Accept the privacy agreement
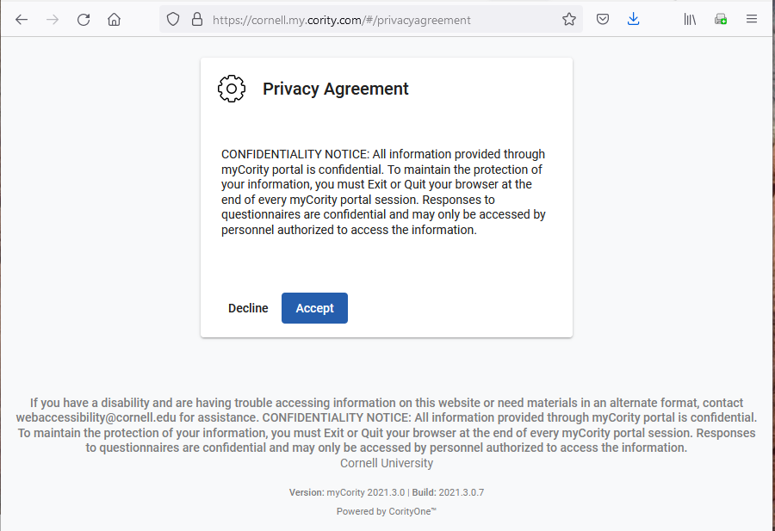 314,308
